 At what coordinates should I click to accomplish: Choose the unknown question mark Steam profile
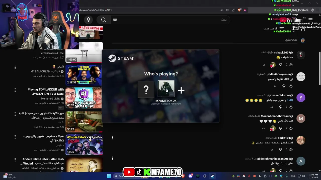tap(146, 89)
